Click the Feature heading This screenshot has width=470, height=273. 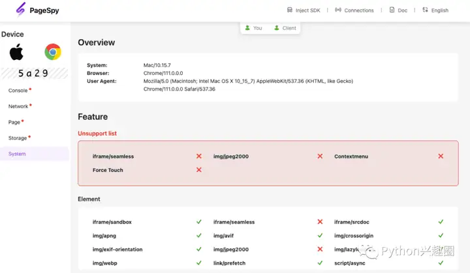point(93,117)
